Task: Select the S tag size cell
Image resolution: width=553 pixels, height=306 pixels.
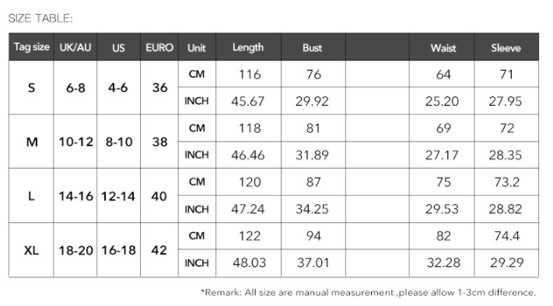Action: [x=31, y=88]
